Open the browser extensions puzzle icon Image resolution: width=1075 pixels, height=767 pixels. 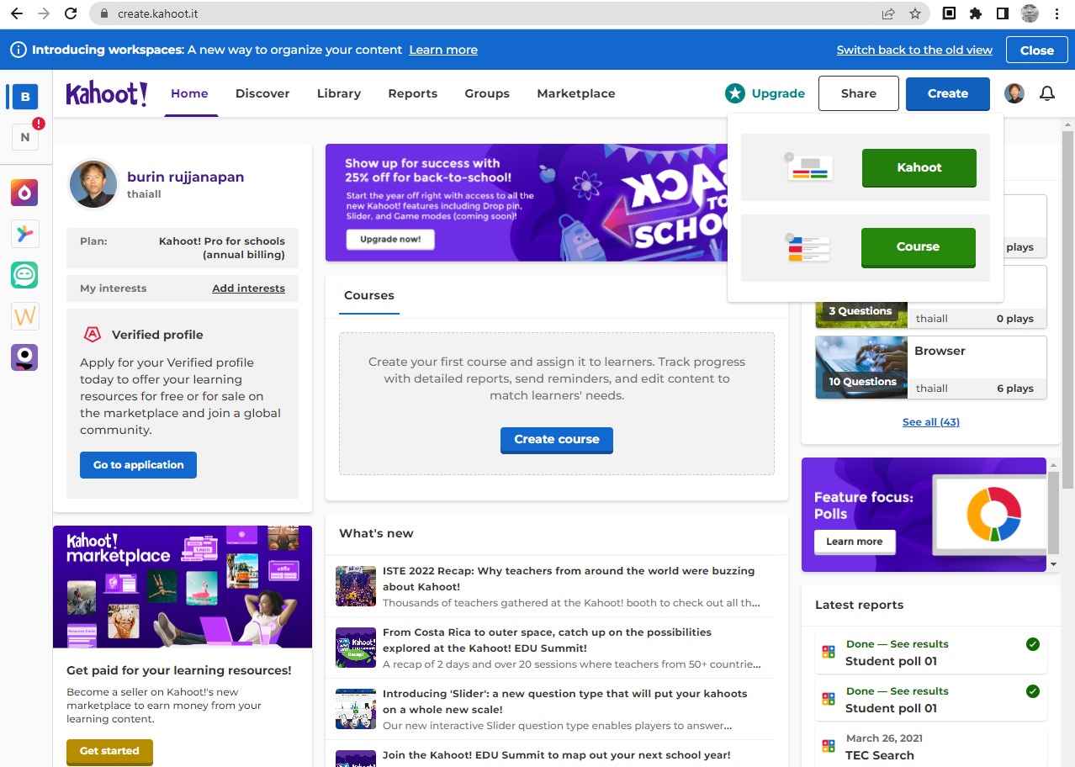[976, 13]
